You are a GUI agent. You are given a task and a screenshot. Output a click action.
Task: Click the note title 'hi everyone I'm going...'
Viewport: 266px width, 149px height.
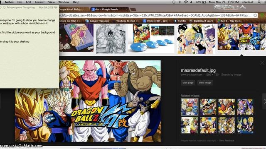[x=22, y=7]
